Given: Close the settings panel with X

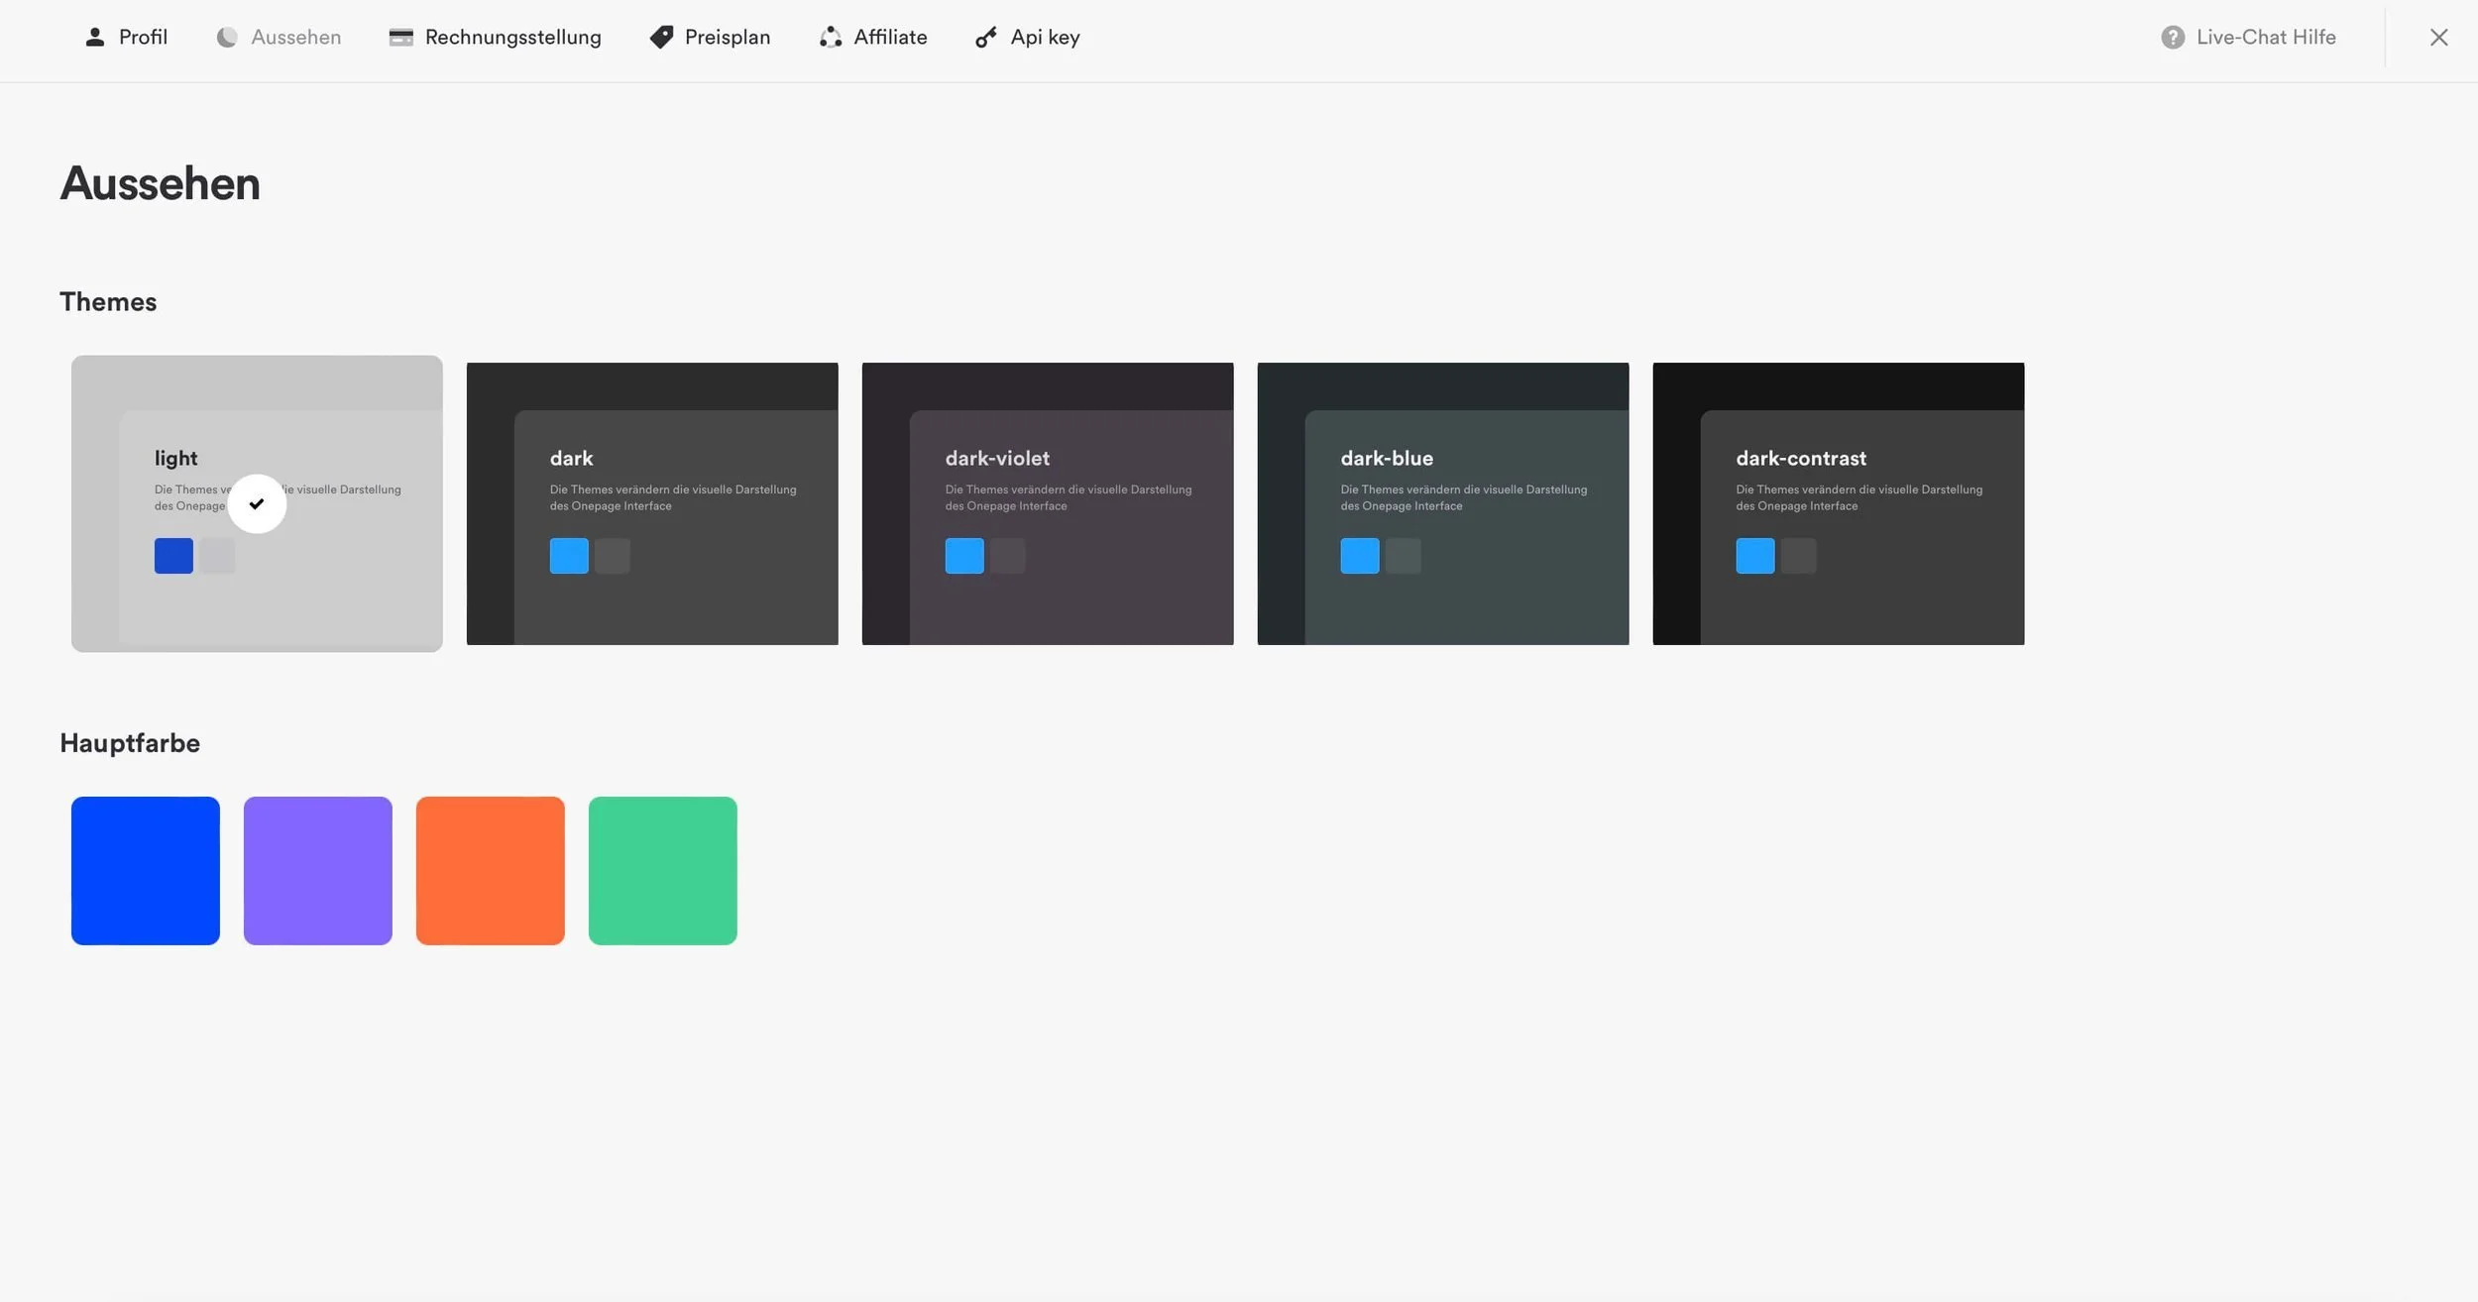Looking at the screenshot, I should click(x=2438, y=38).
